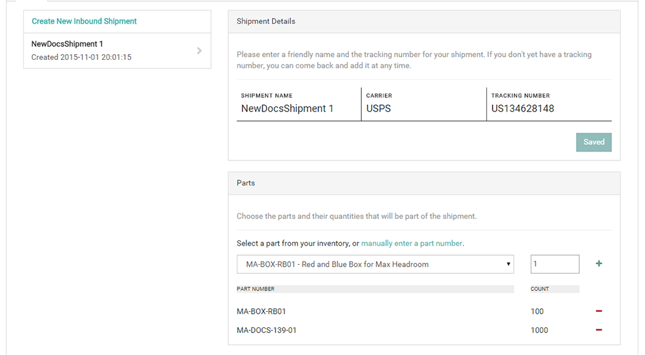The image size is (645, 355).
Task: Click the plus icon to add part
Action: pos(599,264)
